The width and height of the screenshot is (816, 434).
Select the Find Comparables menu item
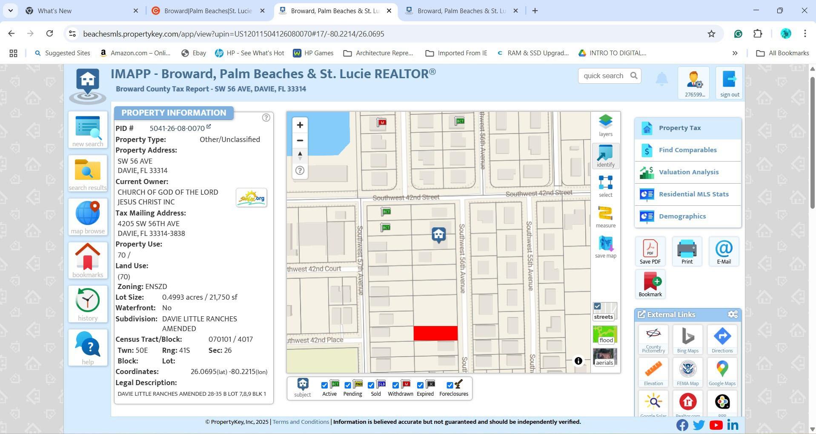687,150
